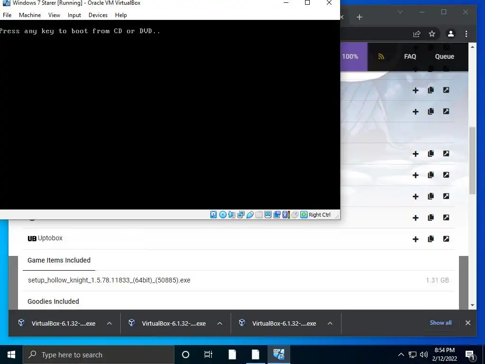Click the copy link icon in Uptobox row

(431, 239)
